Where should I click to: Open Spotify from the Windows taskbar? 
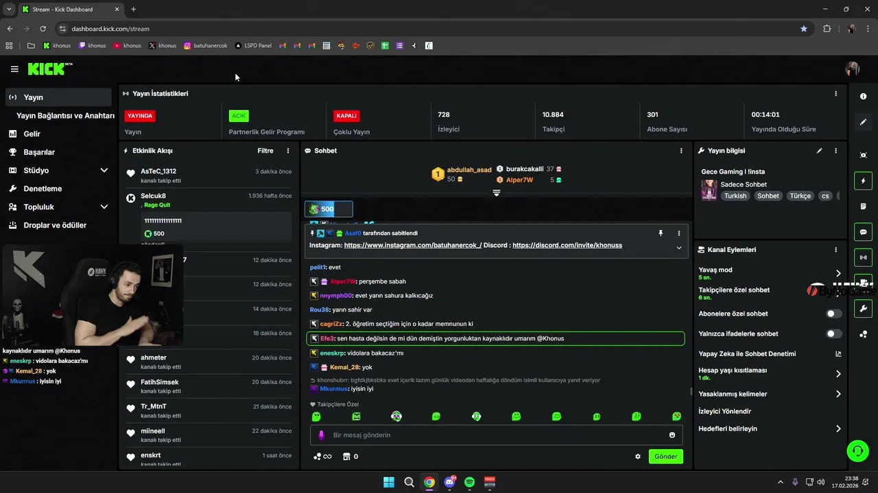coord(470,482)
